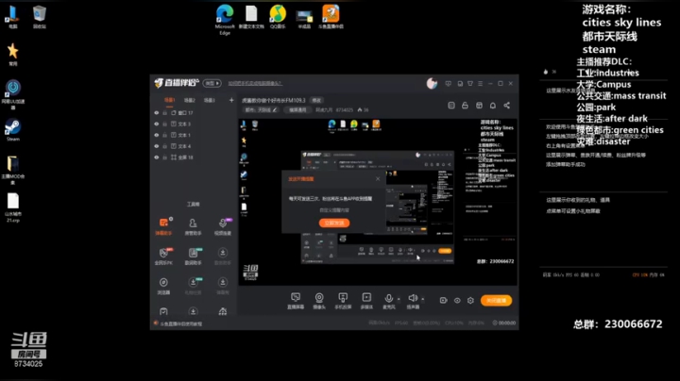Add 多媒体 multimedia source

tap(366, 301)
